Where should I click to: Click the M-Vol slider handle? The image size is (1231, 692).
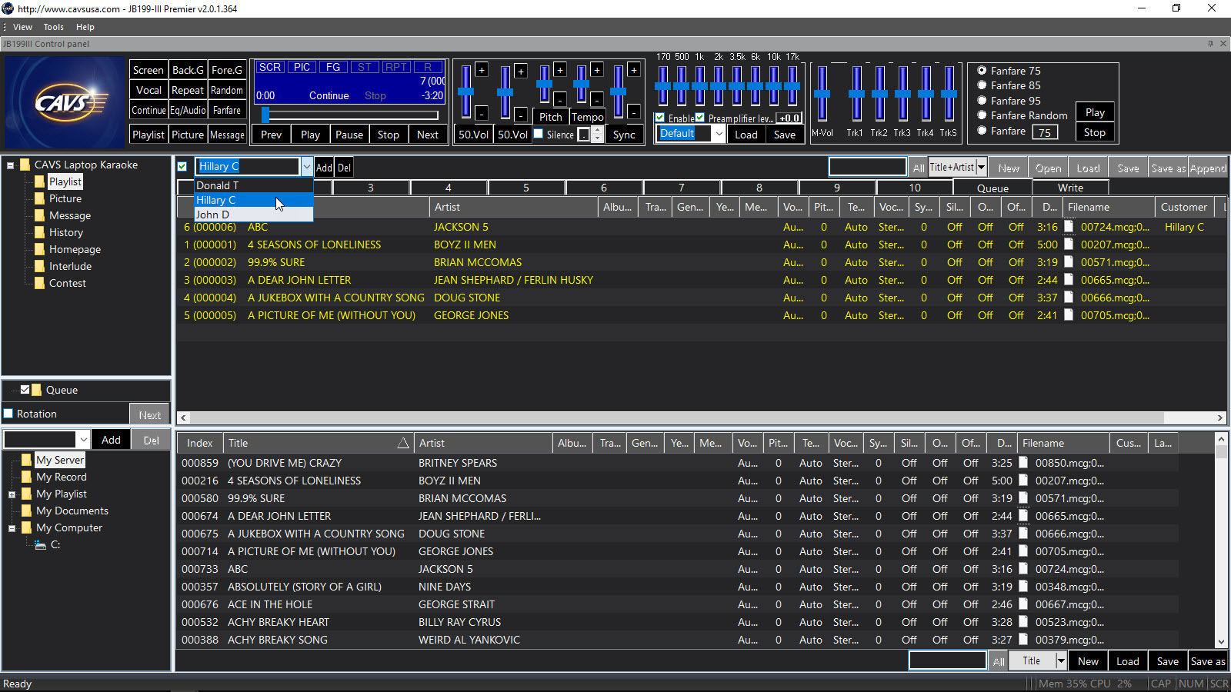click(822, 94)
